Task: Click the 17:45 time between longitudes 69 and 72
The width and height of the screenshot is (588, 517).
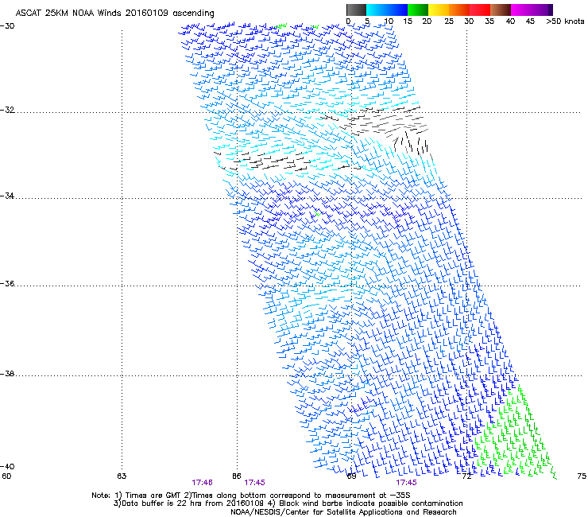Action: (x=407, y=483)
